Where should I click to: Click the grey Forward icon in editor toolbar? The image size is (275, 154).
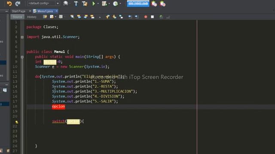point(61,17)
